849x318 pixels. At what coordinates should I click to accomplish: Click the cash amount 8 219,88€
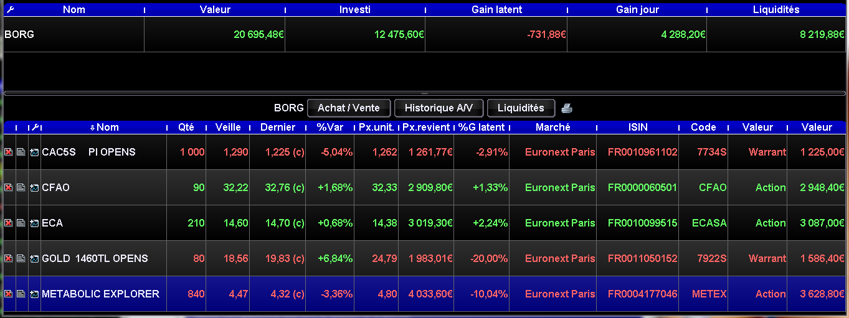822,35
